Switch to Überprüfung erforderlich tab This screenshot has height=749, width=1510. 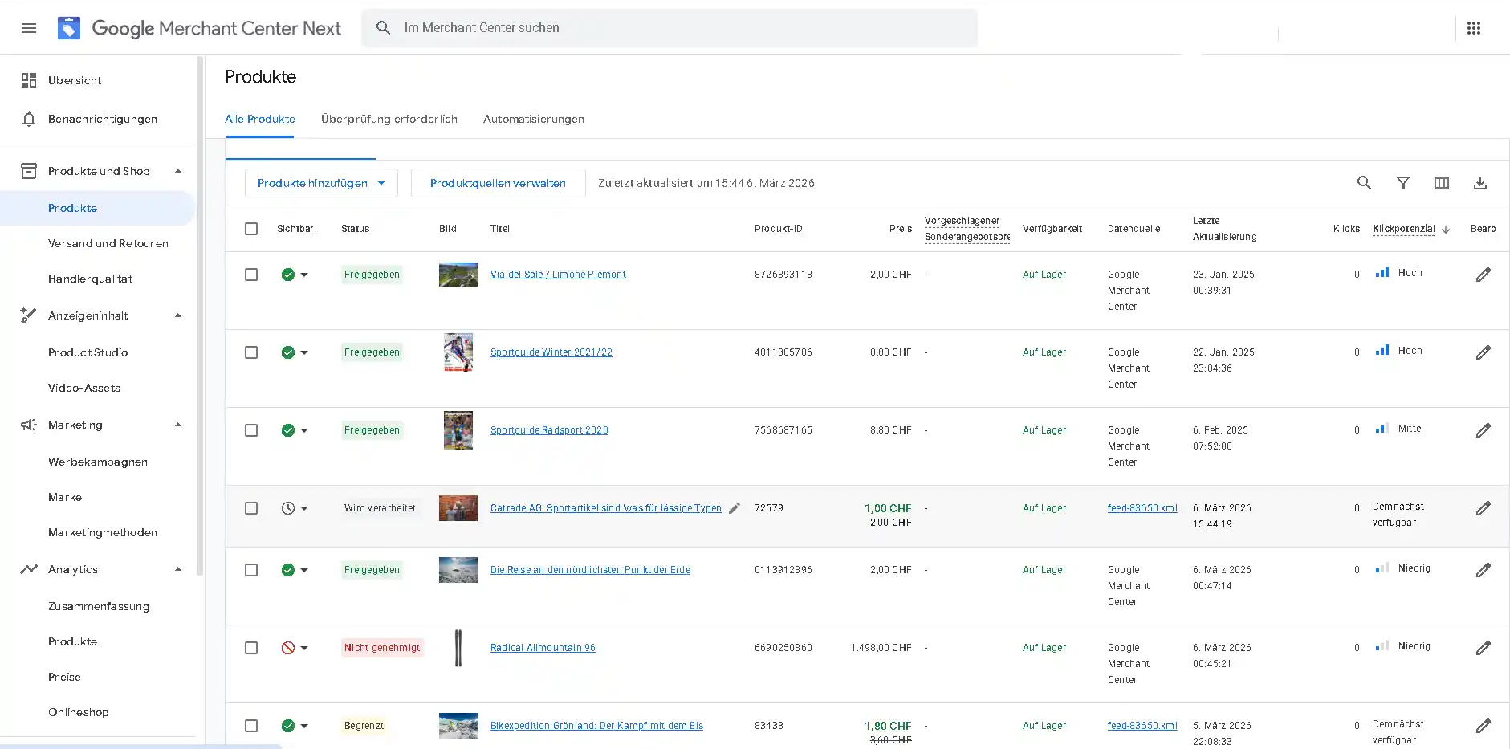click(x=389, y=119)
